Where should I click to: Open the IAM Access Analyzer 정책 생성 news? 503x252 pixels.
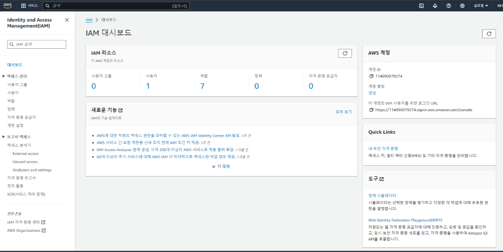[x=166, y=150]
